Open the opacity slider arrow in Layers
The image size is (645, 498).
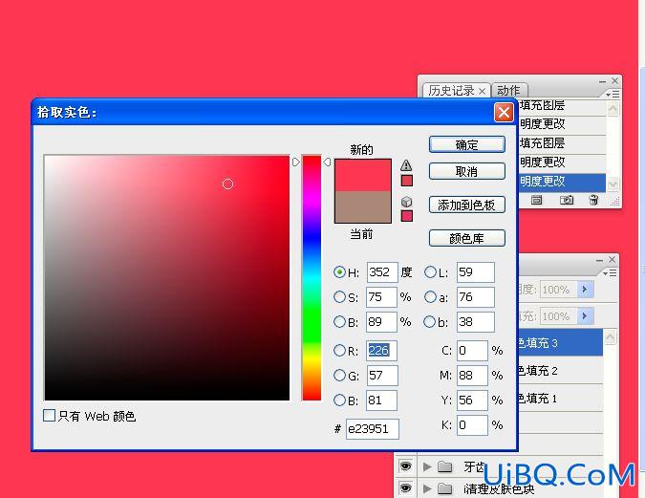pos(585,290)
